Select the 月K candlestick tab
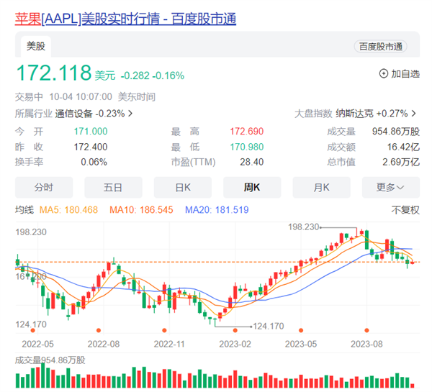The height and width of the screenshot is (392, 432). (x=321, y=187)
